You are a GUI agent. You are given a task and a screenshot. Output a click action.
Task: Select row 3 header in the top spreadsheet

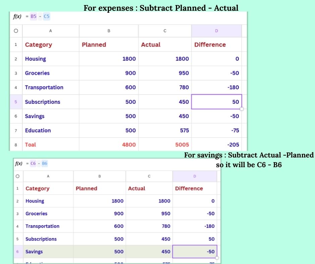16,73
